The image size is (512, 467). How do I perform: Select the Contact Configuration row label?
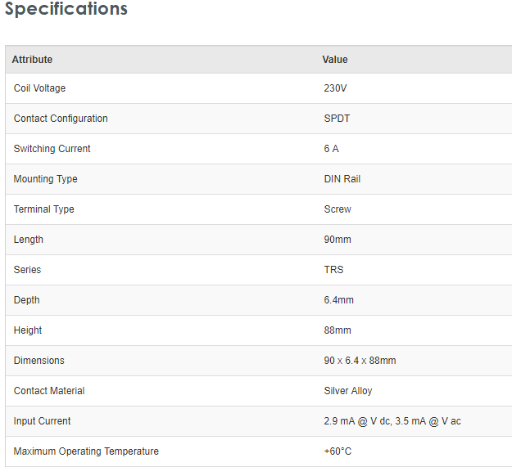tap(61, 119)
